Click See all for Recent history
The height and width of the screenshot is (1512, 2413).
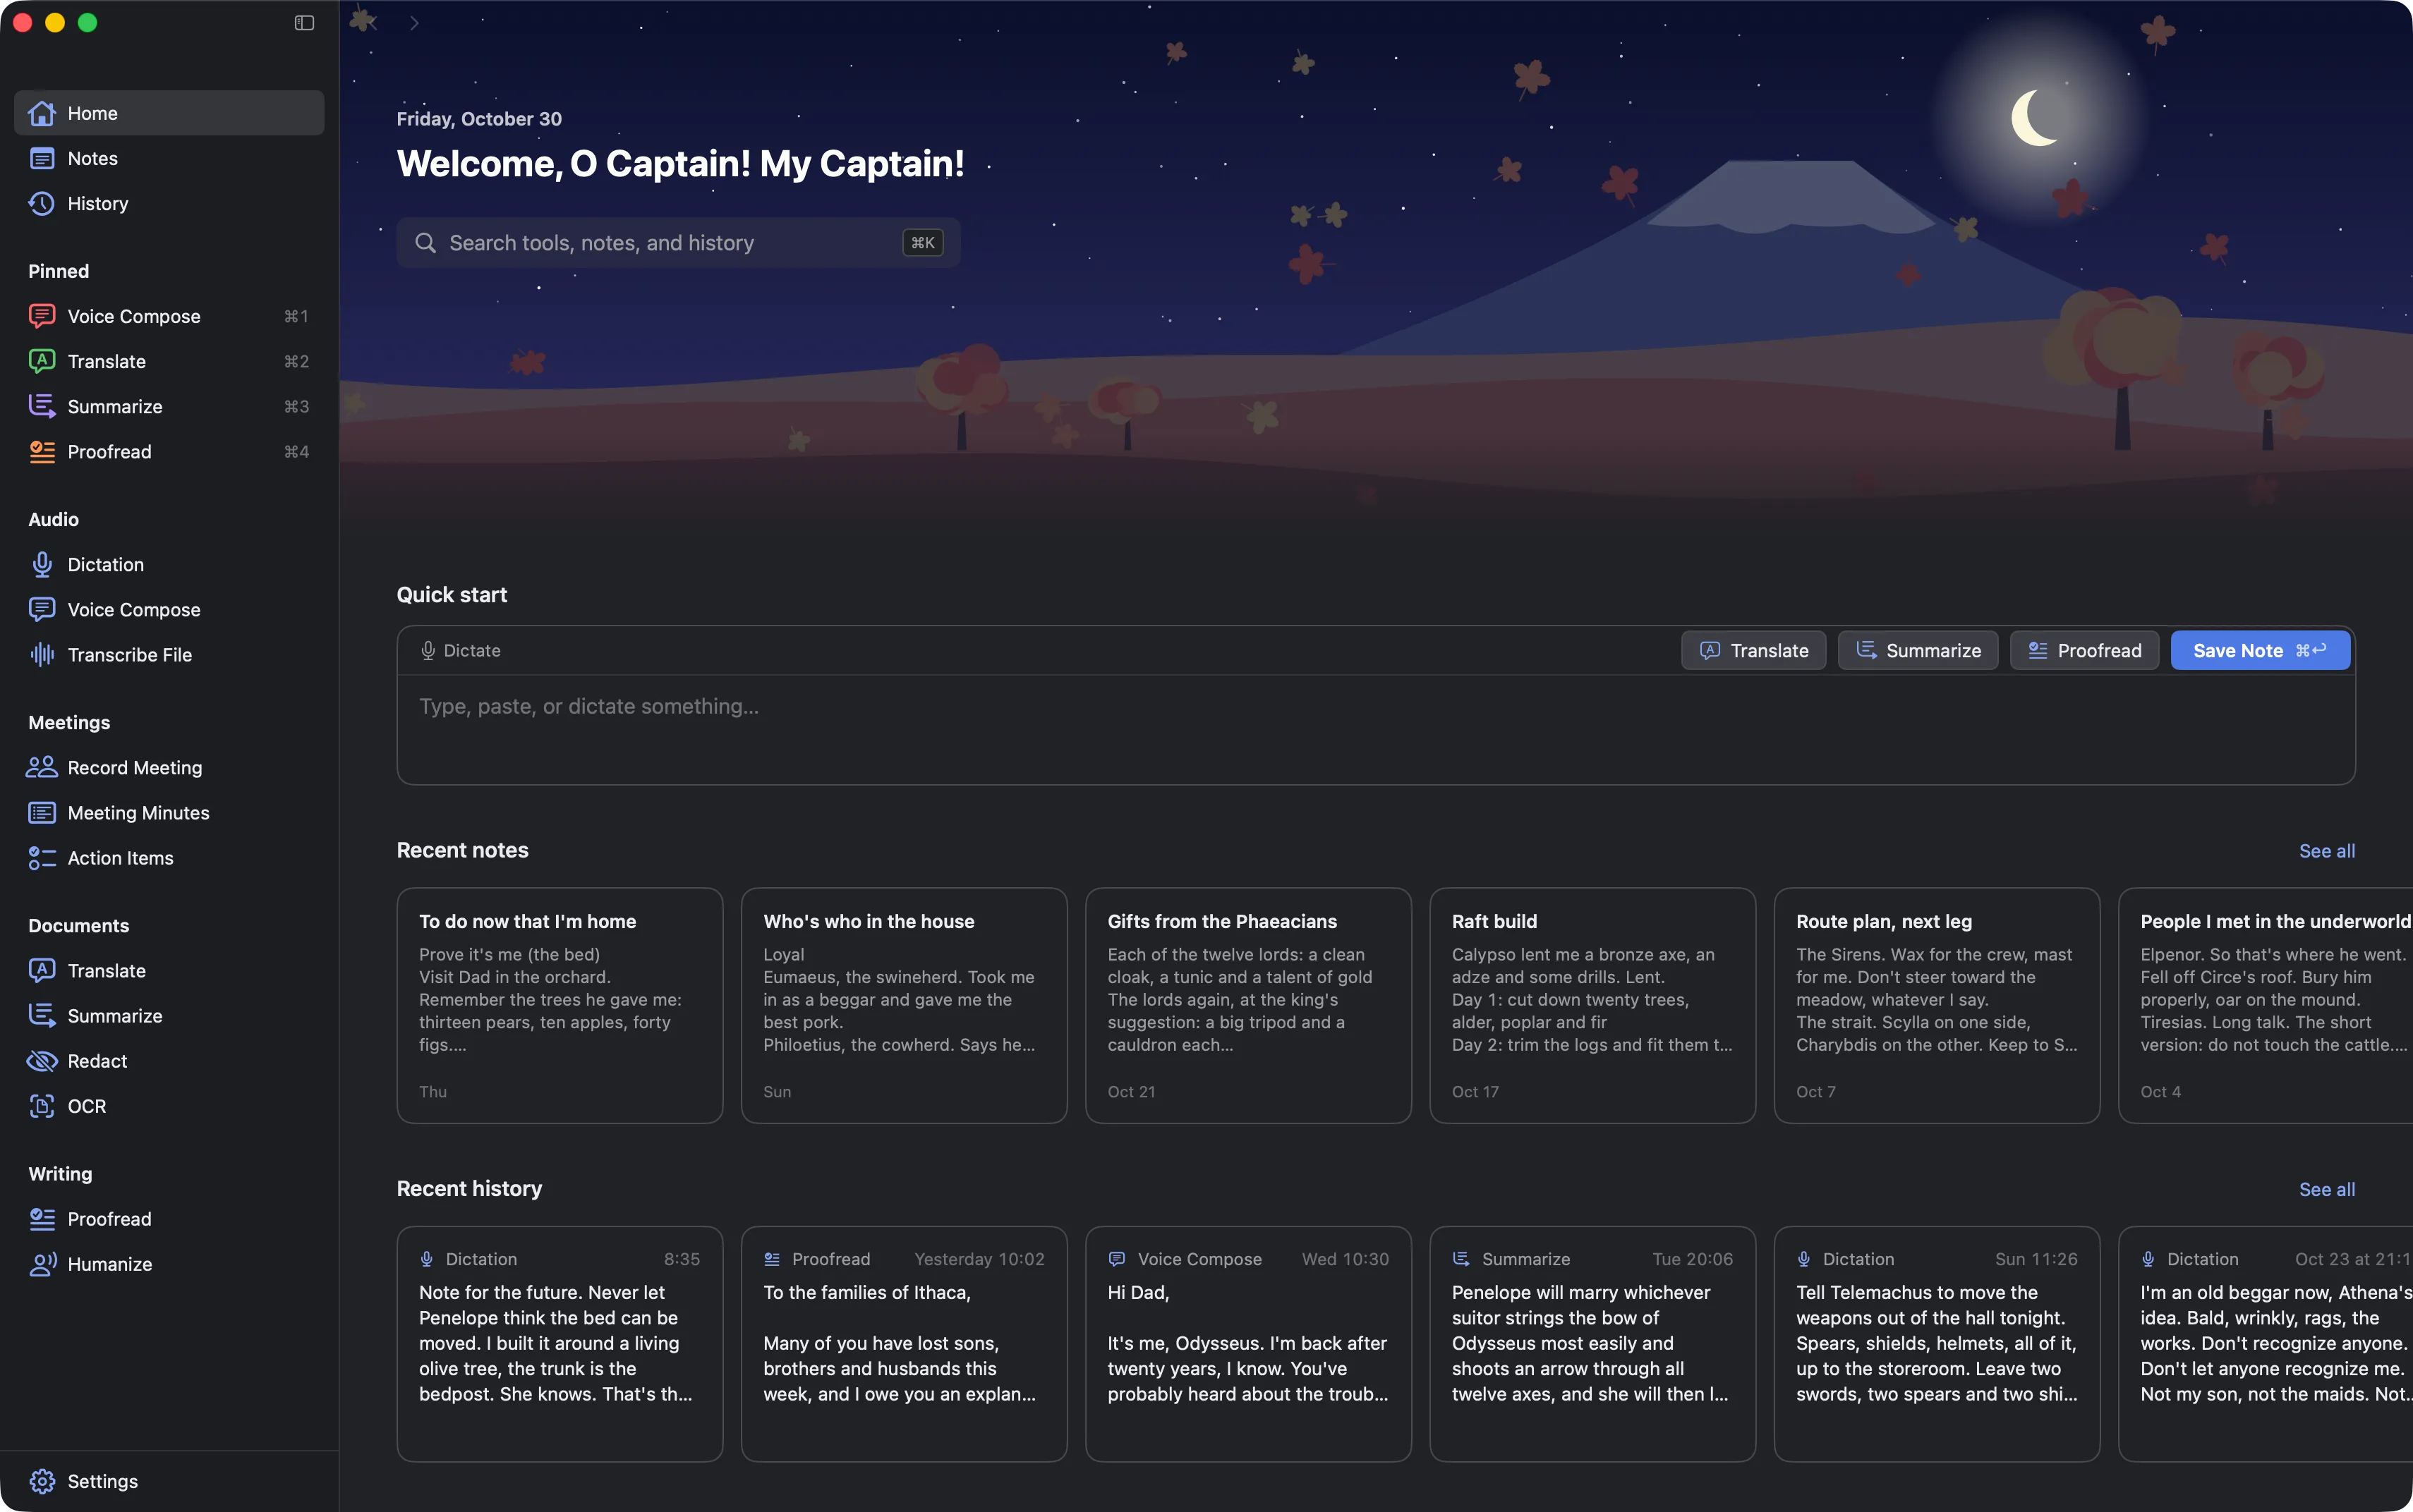2327,1188
